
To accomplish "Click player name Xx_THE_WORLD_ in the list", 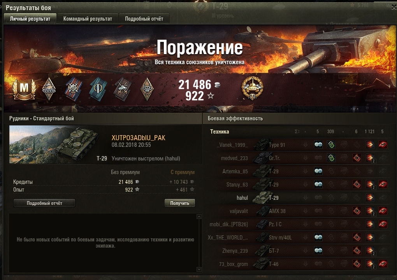I will point(227,238).
